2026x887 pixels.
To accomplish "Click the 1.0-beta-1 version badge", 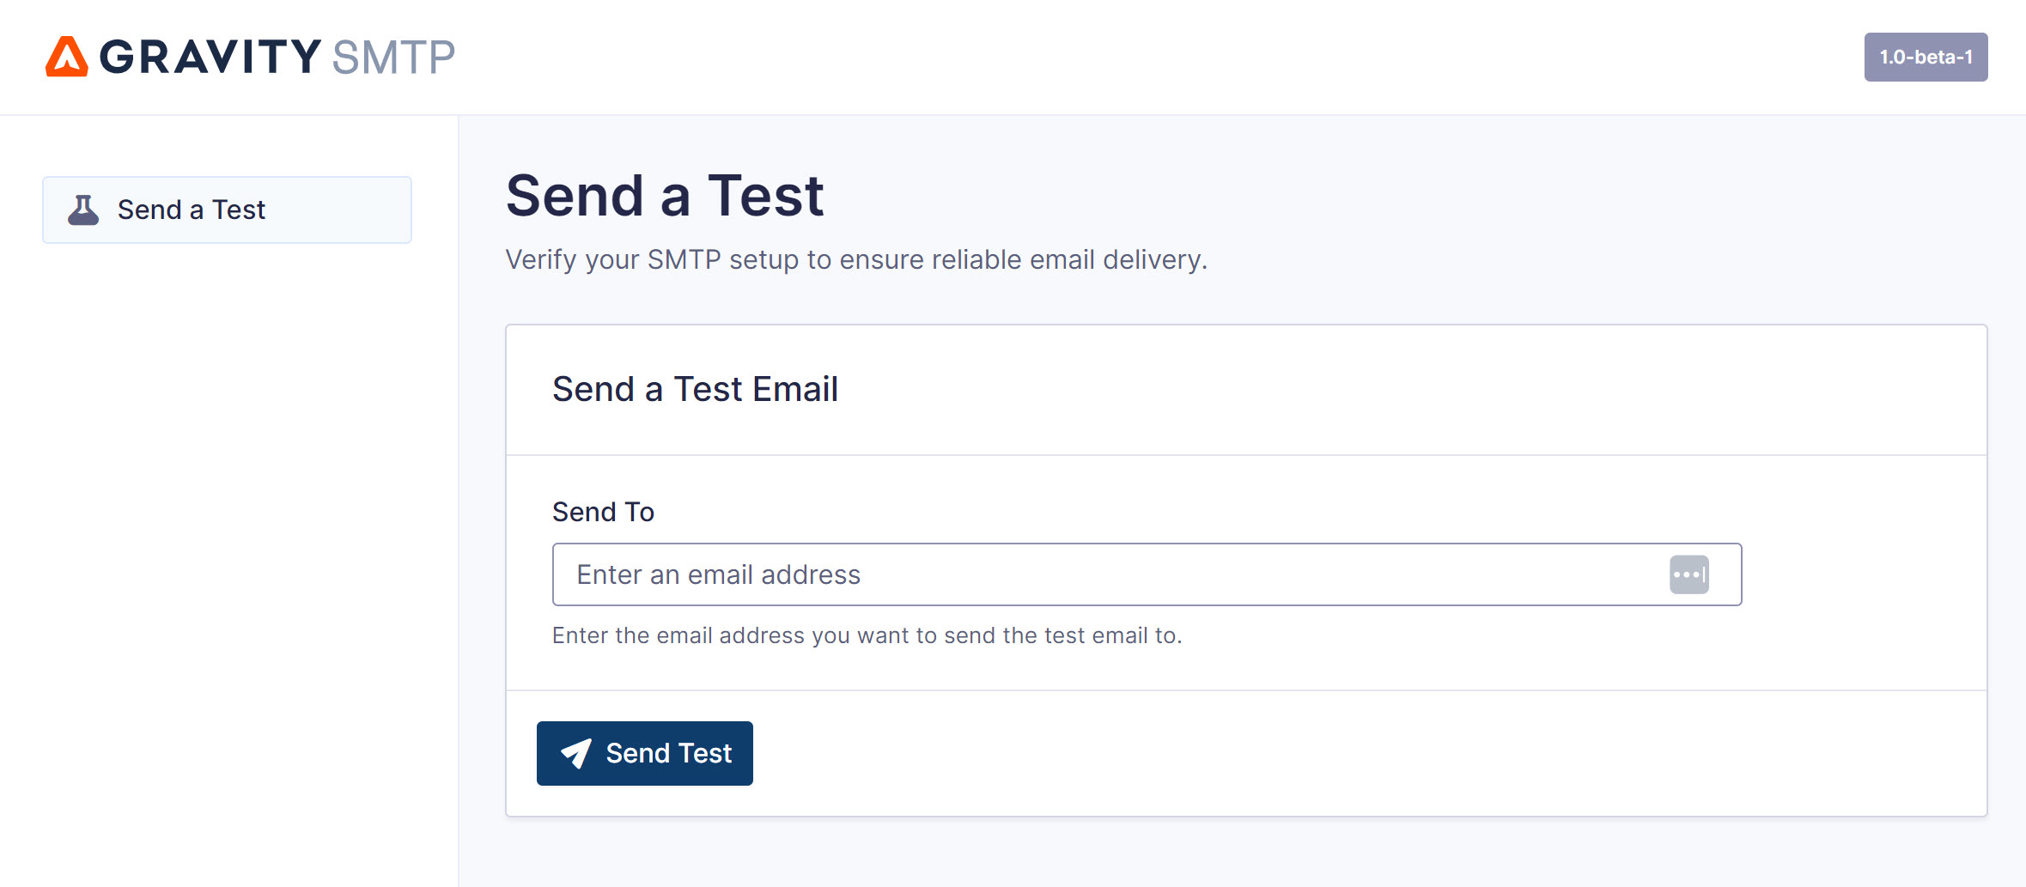I will (1926, 57).
